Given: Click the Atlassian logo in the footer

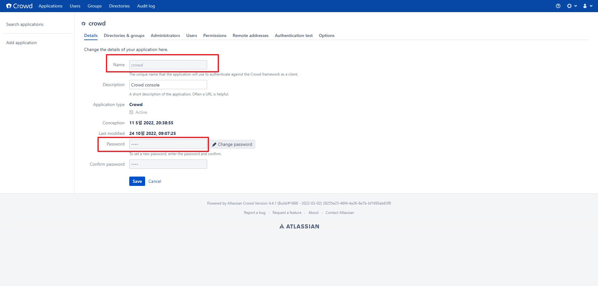Looking at the screenshot, I should 299,226.
